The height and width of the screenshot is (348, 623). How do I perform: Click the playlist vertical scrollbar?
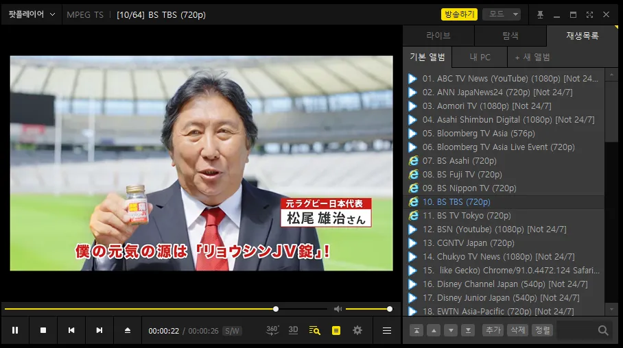(x=611, y=111)
